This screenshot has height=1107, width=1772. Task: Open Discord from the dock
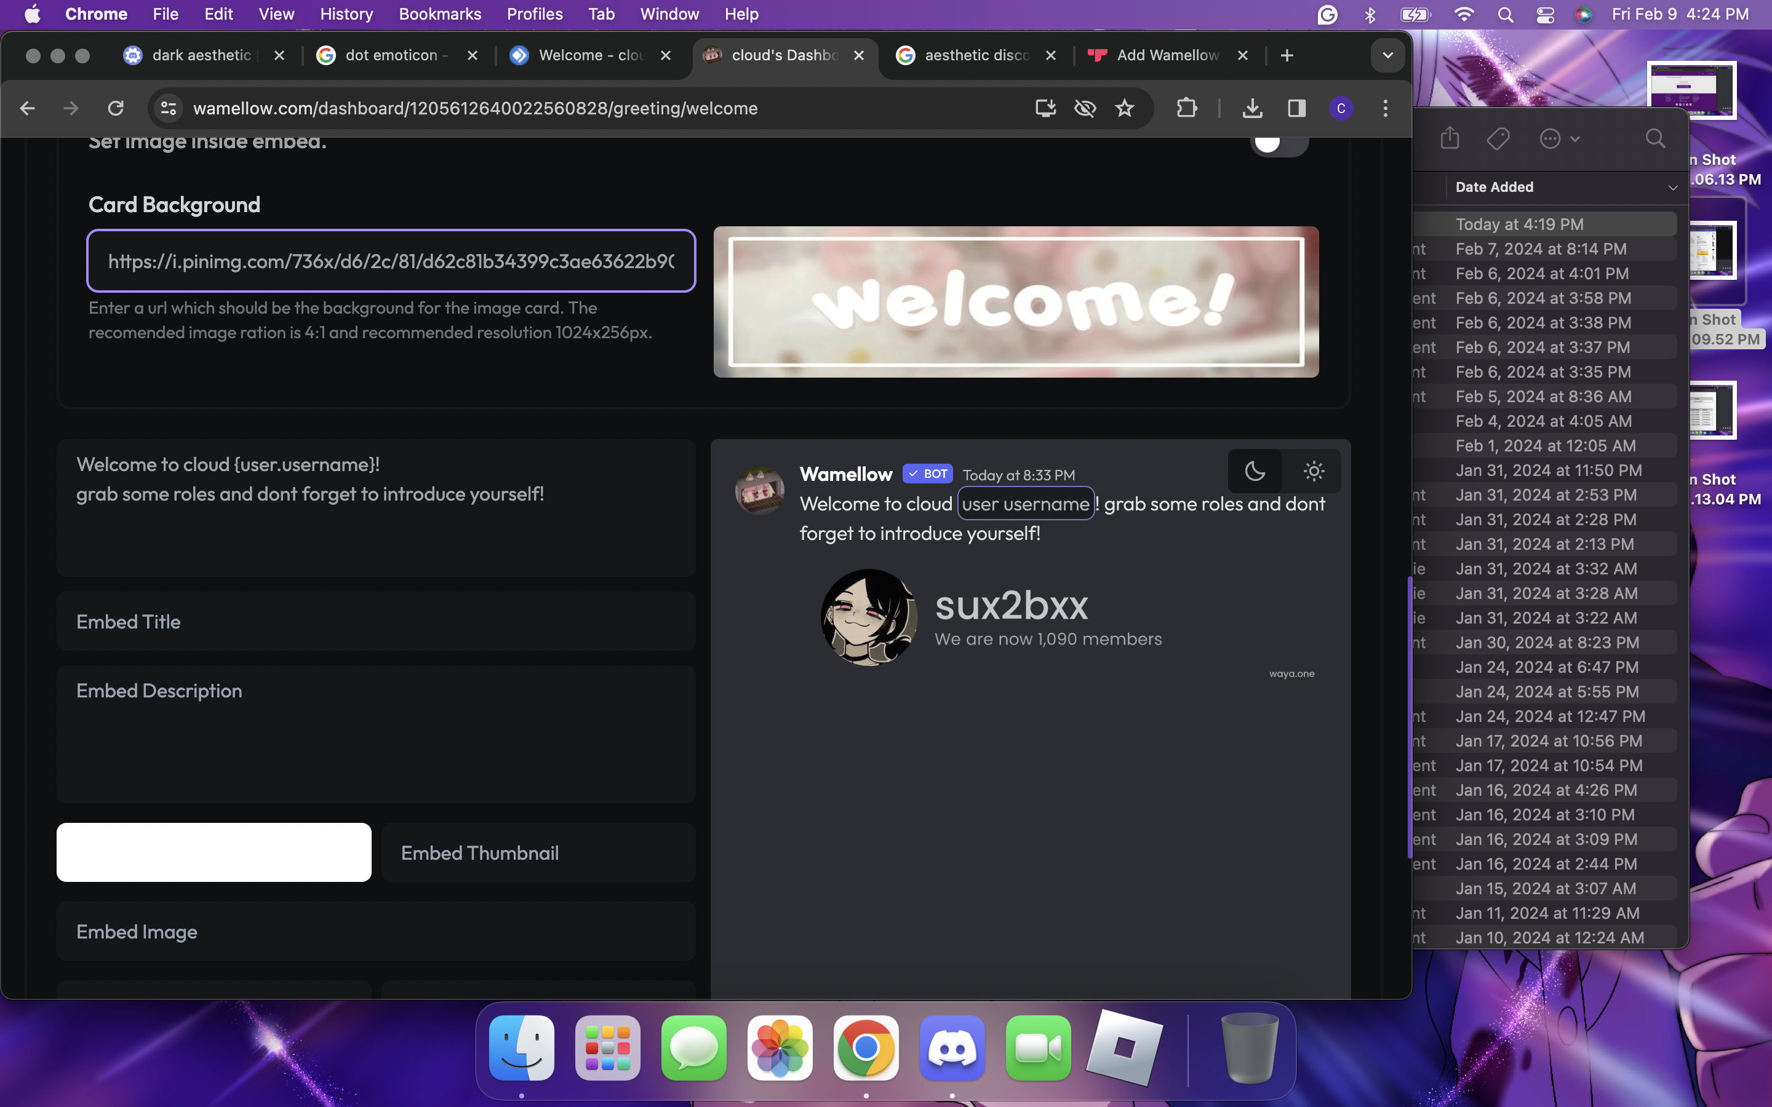[951, 1048]
